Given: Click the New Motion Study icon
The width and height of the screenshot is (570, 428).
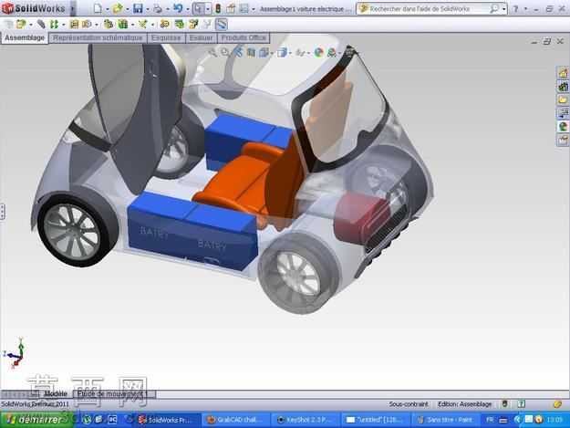Looking at the screenshot, I should tap(165, 25).
